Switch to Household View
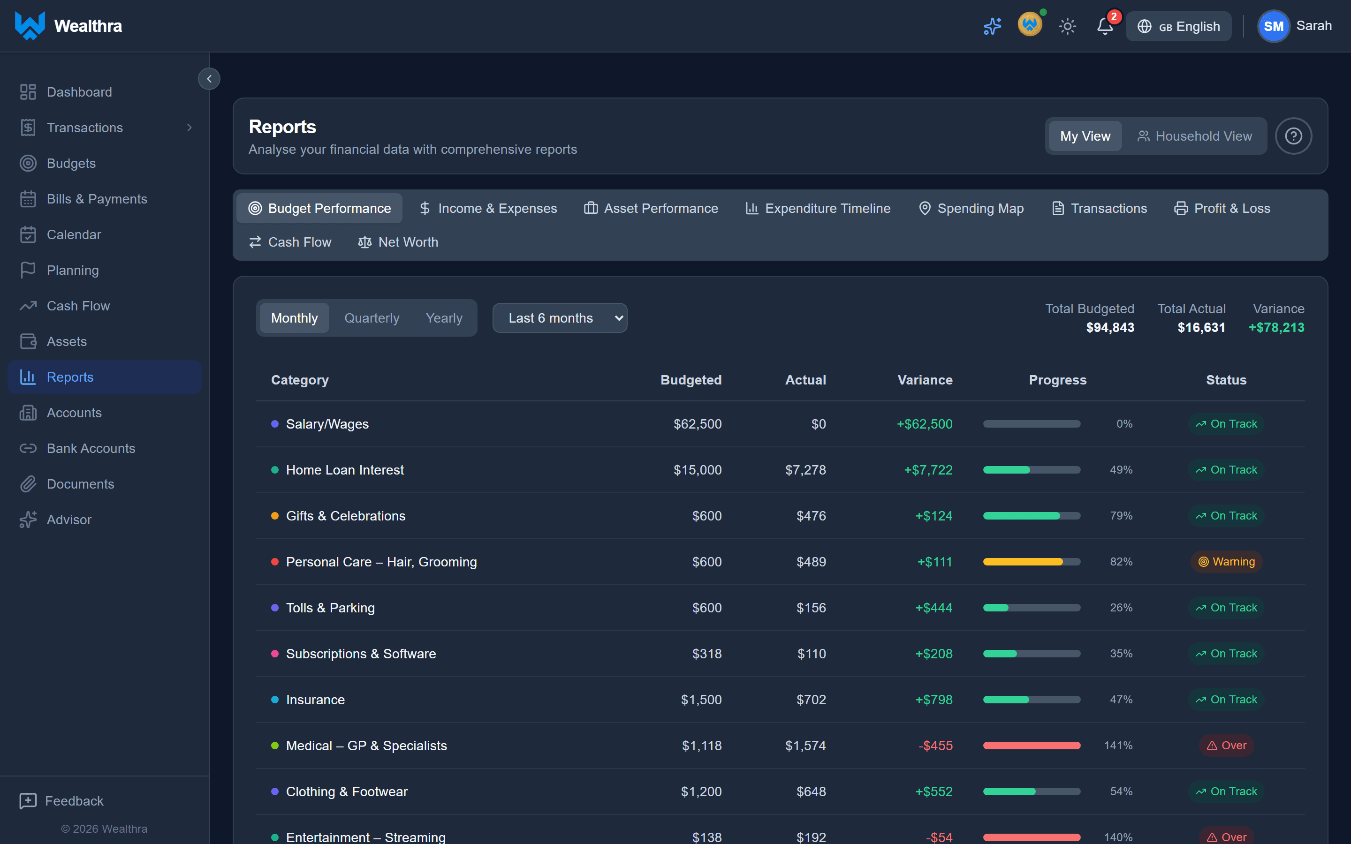The height and width of the screenshot is (844, 1351). click(1195, 136)
